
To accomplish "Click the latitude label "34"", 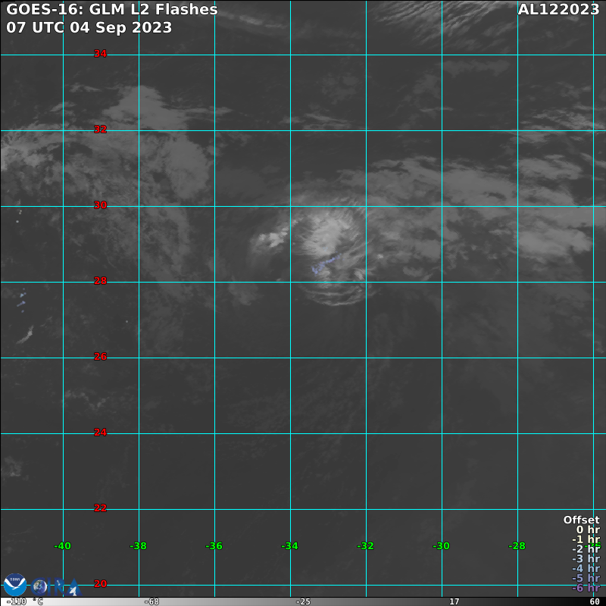I will point(100,54).
